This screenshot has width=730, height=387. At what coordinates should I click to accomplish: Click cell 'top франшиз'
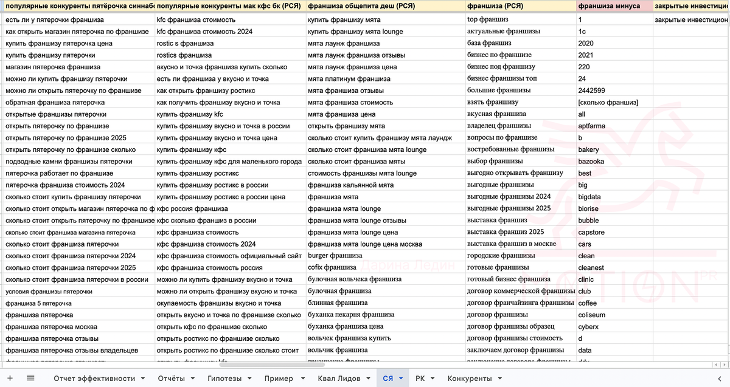pyautogui.click(x=520, y=19)
